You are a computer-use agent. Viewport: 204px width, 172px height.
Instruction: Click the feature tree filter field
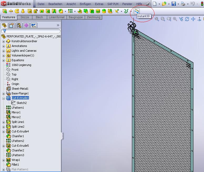click(x=32, y=31)
